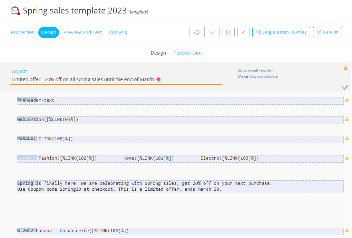
Task: Open the Properties tab
Action: 22,32
